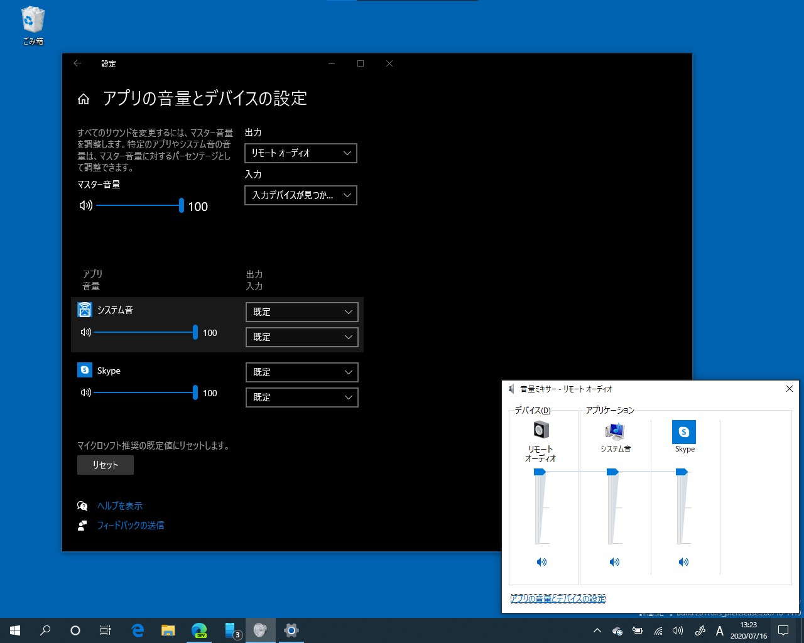The width and height of the screenshot is (804, 643).
Task: Maximize the 設定 window
Action: [361, 63]
